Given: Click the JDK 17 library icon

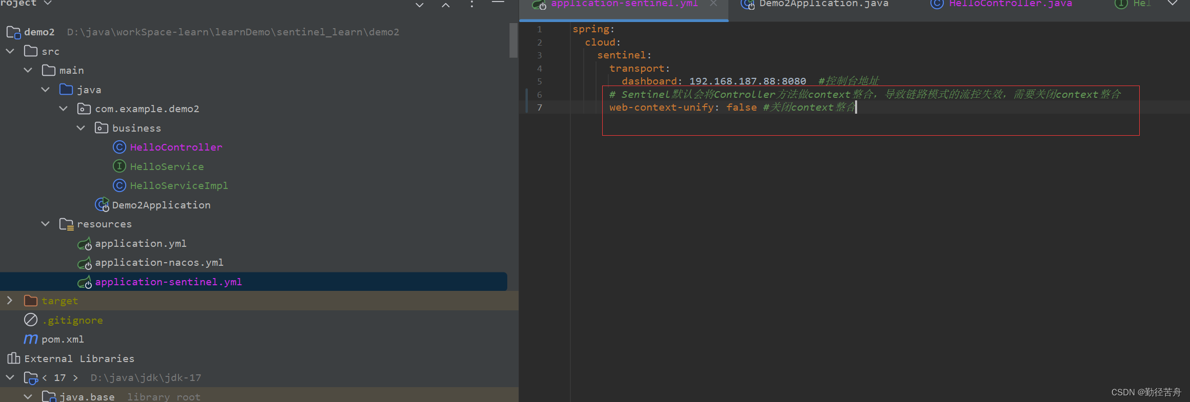Looking at the screenshot, I should click(x=31, y=378).
